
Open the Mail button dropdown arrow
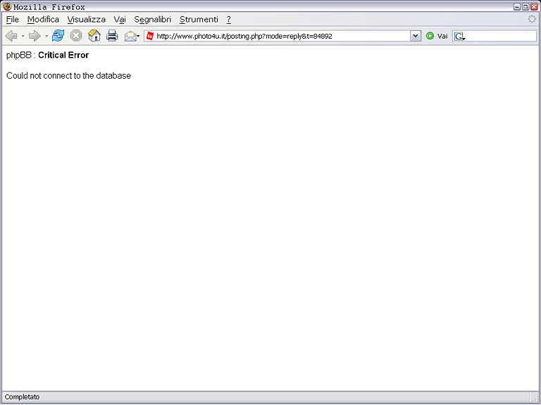tap(139, 36)
